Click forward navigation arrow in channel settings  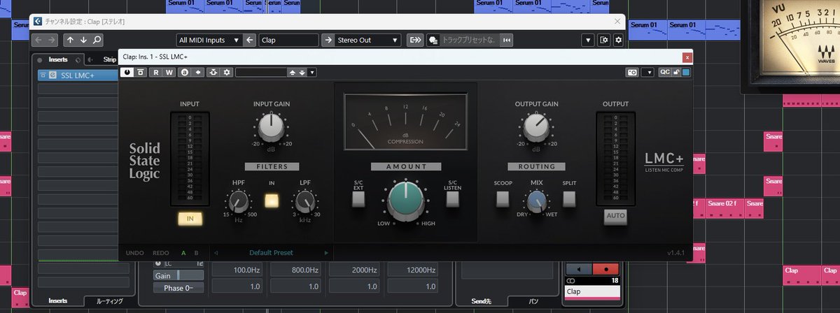point(52,40)
